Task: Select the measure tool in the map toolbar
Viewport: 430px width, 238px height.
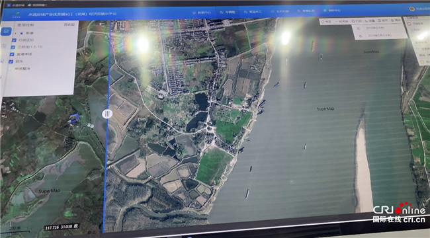Action: point(370,21)
